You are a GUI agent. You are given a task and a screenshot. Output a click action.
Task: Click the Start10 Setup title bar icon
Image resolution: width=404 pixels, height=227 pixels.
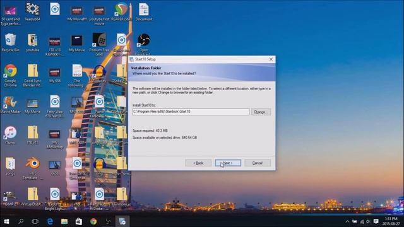click(132, 59)
